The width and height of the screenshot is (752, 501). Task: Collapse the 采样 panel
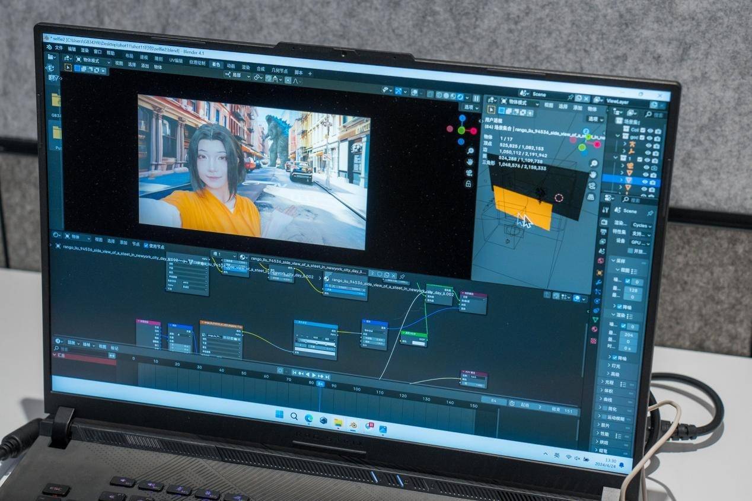(x=619, y=260)
